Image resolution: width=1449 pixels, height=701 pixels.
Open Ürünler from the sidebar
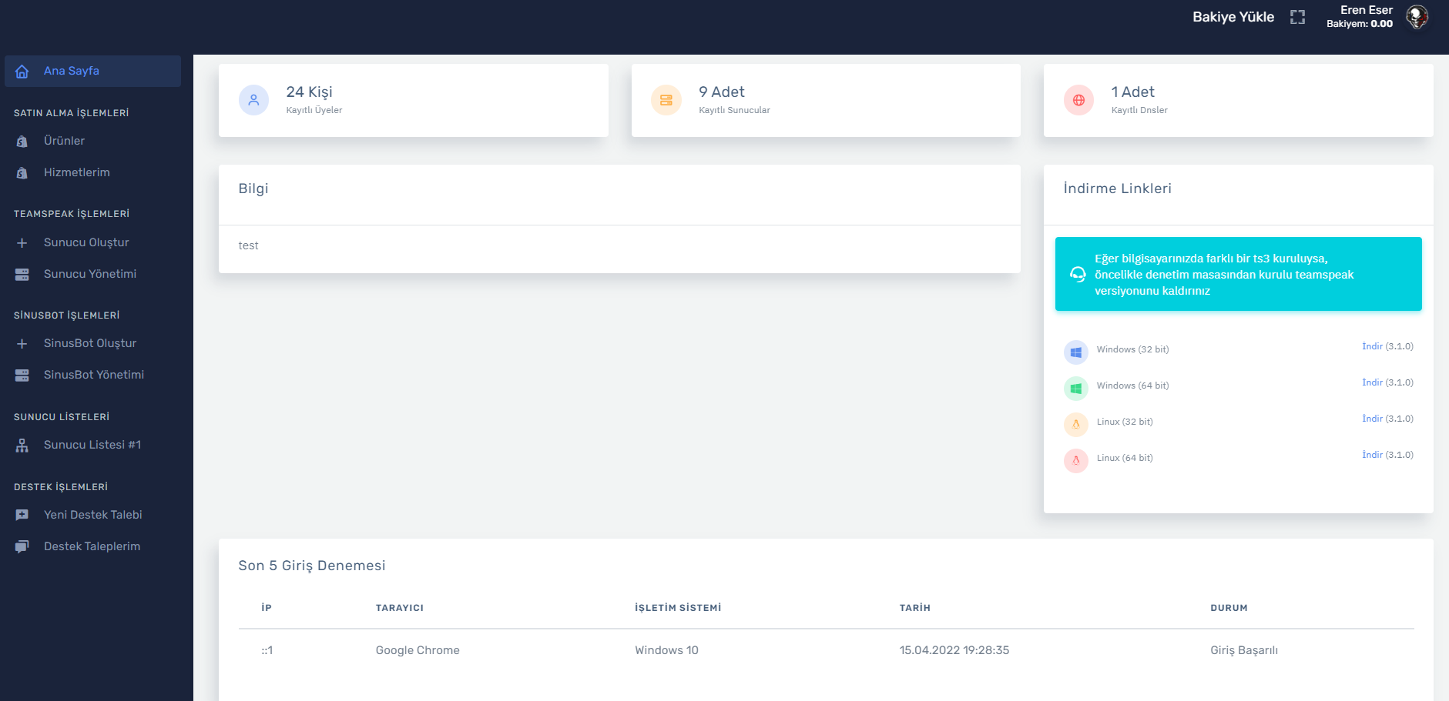(x=64, y=141)
